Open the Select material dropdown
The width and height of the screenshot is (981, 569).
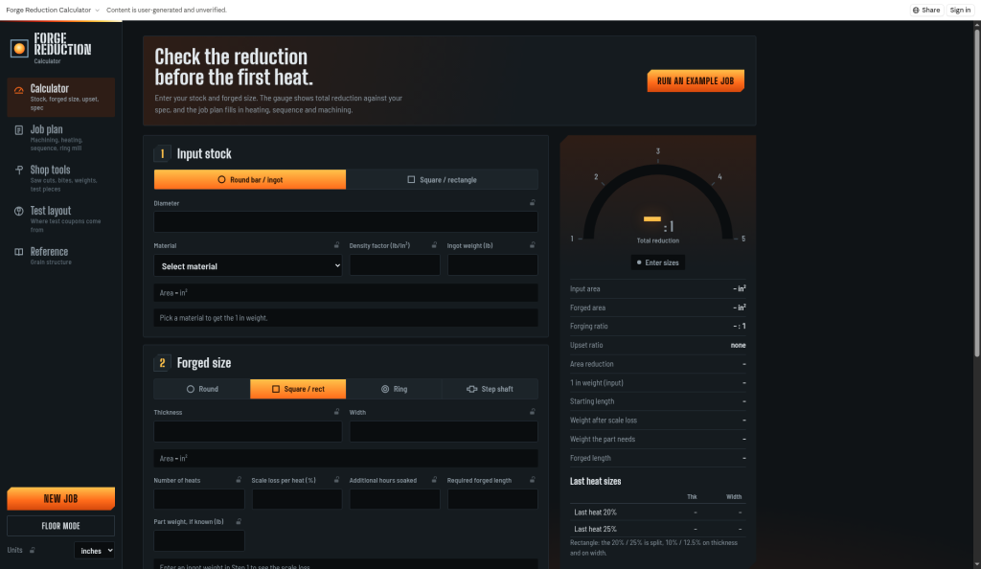click(248, 265)
